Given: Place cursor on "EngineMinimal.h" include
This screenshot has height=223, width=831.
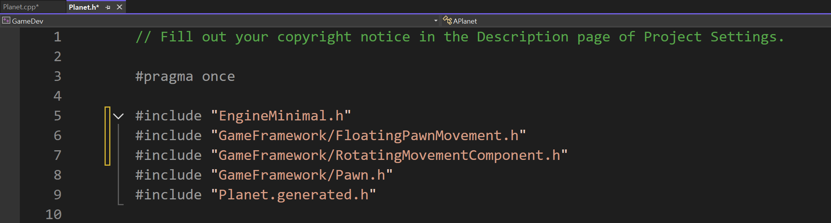Looking at the screenshot, I should pos(281,116).
